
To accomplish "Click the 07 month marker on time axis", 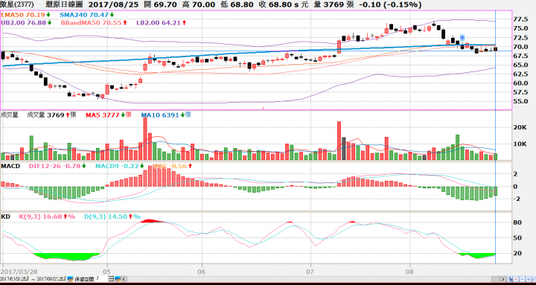I will [x=310, y=272].
